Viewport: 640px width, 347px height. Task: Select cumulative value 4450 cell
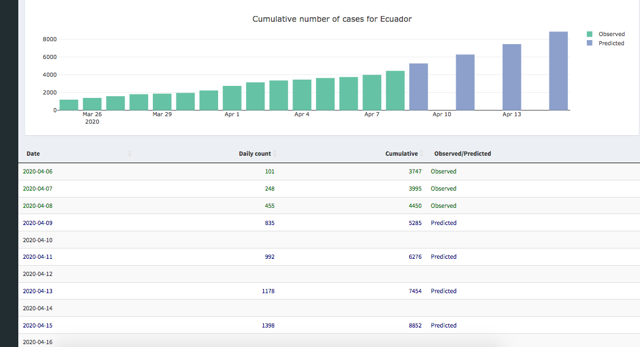(x=415, y=206)
